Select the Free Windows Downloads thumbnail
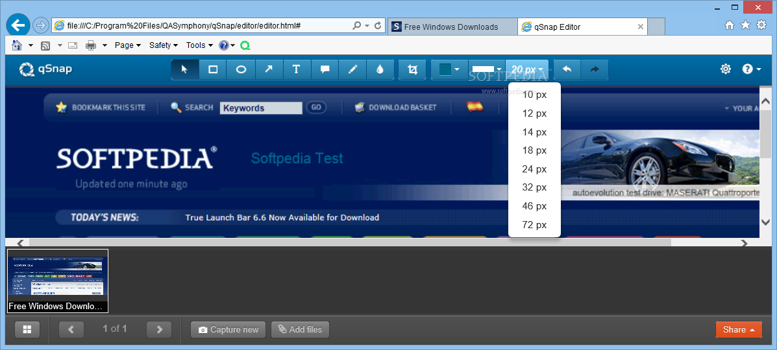 (x=58, y=281)
